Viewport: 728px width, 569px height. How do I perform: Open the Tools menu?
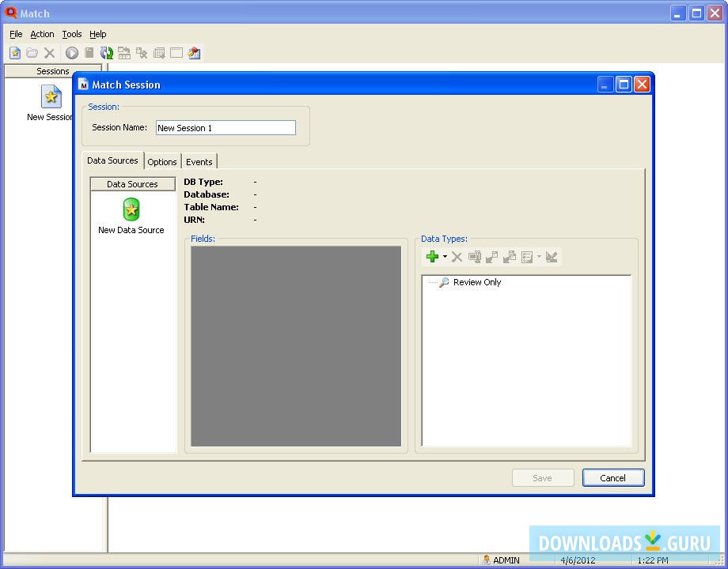pos(72,34)
